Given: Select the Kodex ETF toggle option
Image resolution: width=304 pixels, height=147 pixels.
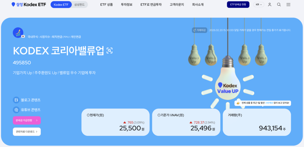Looking at the screenshot, I should point(61,5).
